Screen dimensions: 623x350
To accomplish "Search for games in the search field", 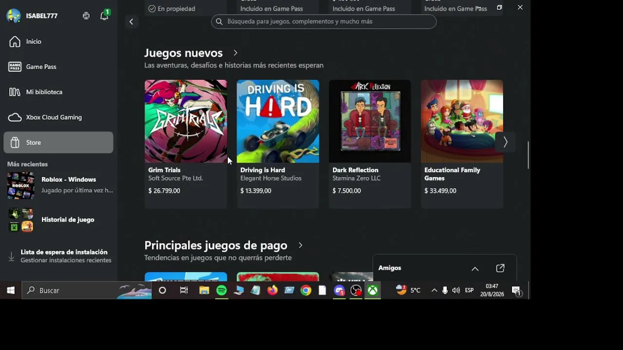I will point(324,21).
